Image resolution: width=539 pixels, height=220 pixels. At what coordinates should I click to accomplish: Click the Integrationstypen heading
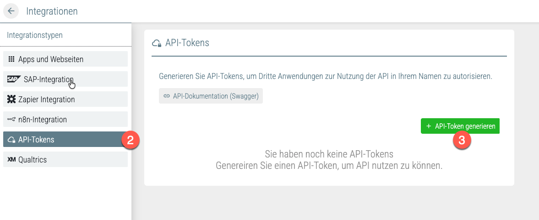click(35, 35)
